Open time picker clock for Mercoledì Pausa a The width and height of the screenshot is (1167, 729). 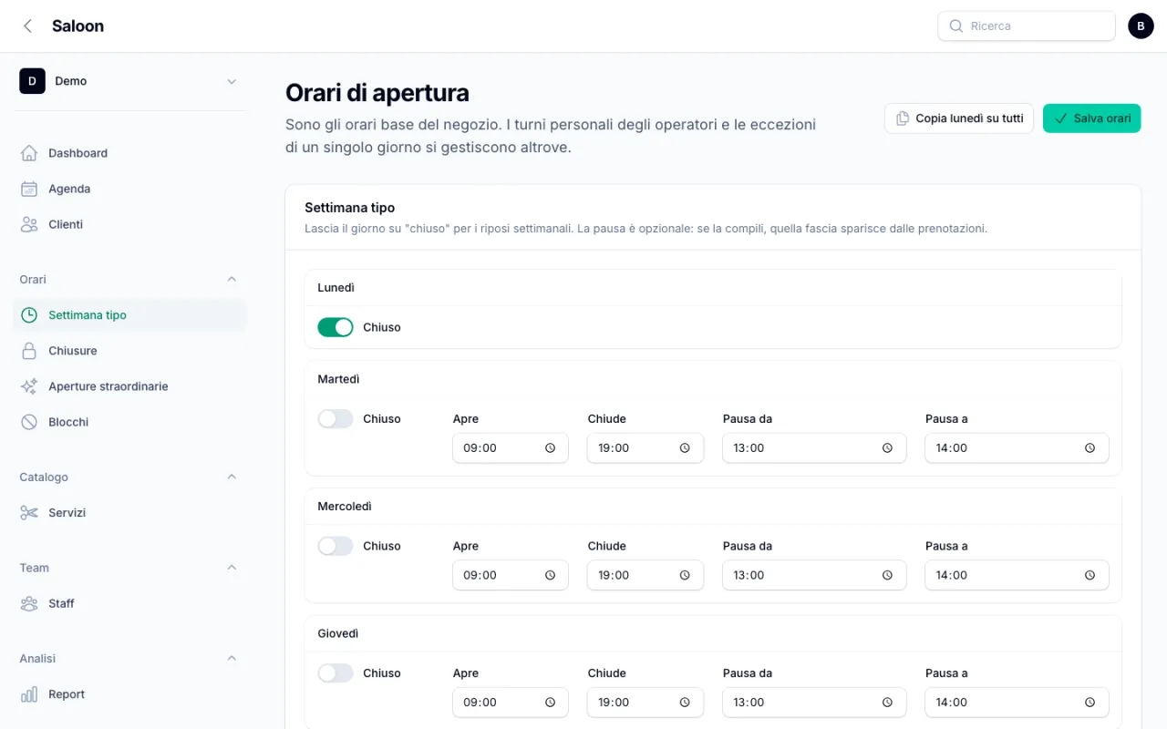(1090, 575)
